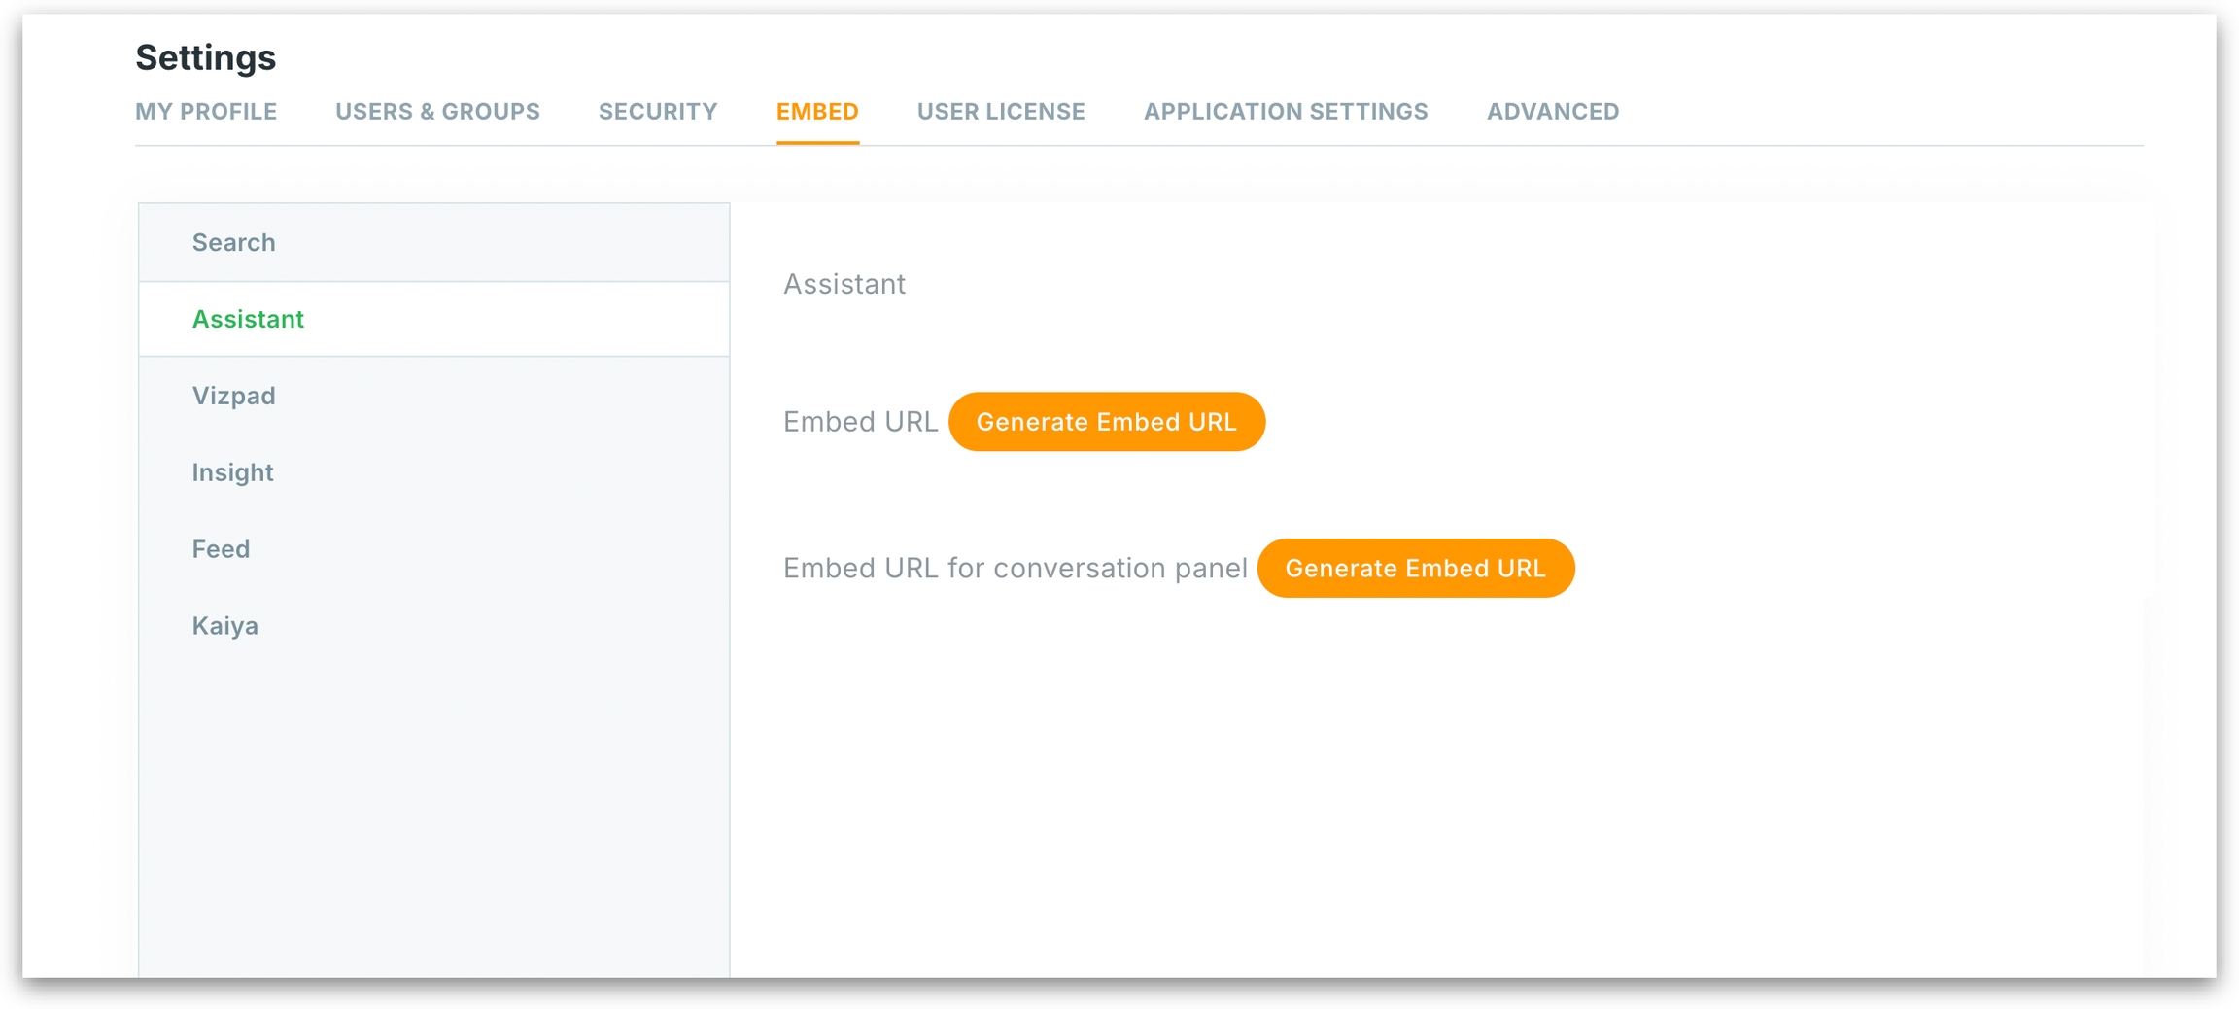Click 'Embed URL for conversation panel' label
This screenshot has width=2239, height=1009.
(1015, 569)
